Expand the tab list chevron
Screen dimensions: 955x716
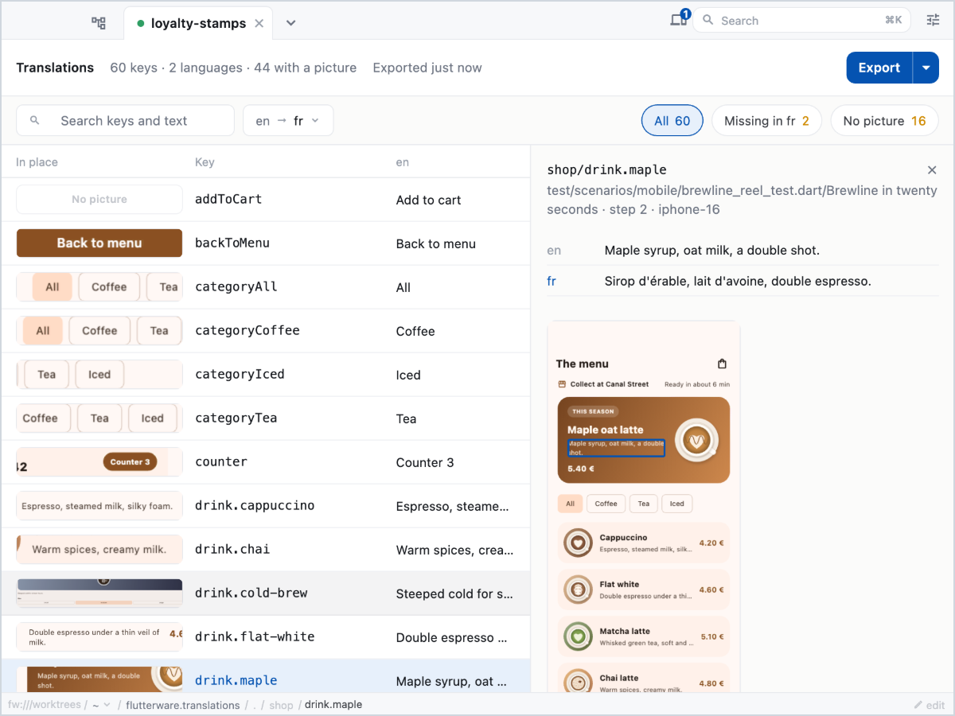coord(290,23)
